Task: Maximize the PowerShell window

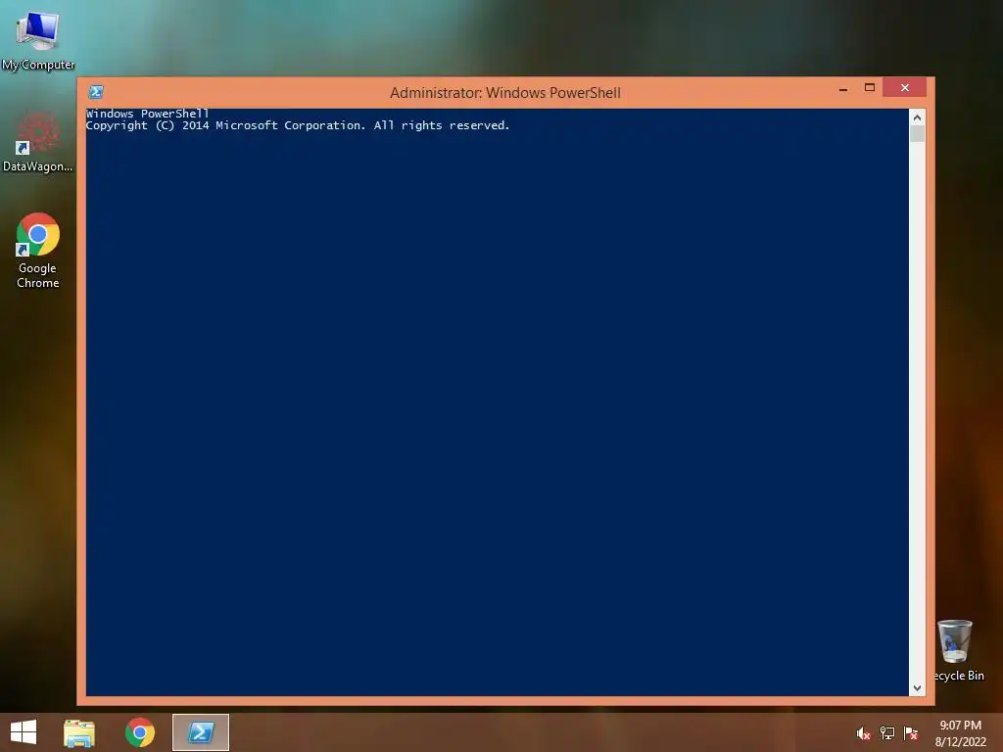Action: [x=870, y=87]
